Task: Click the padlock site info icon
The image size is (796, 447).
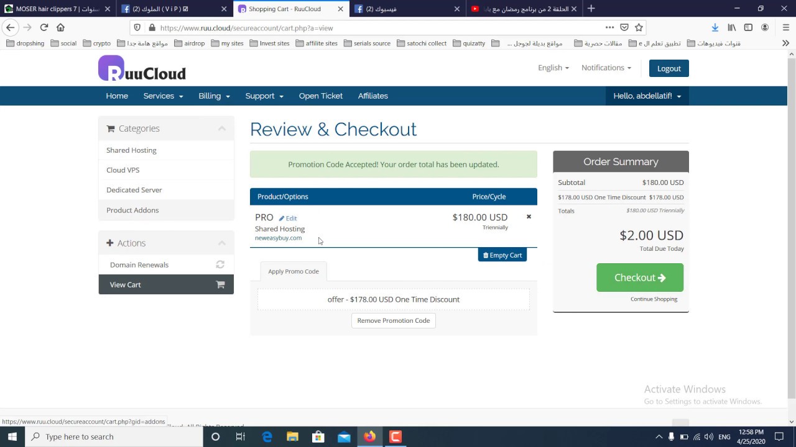Action: 151,28
